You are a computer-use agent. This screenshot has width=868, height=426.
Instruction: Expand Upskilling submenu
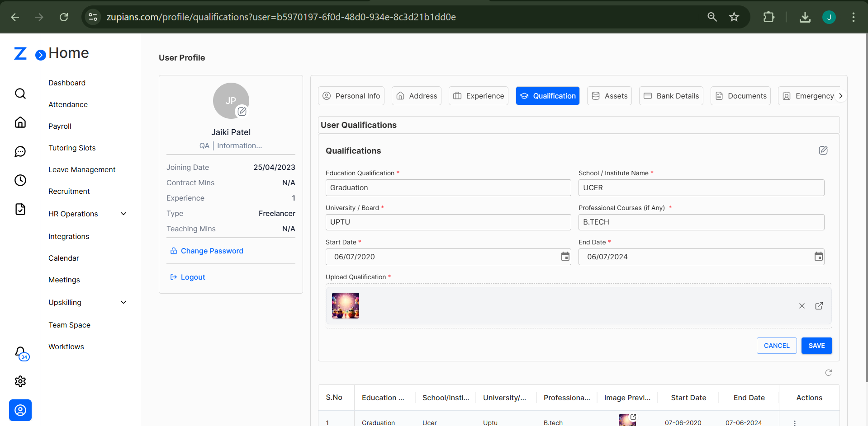(123, 302)
